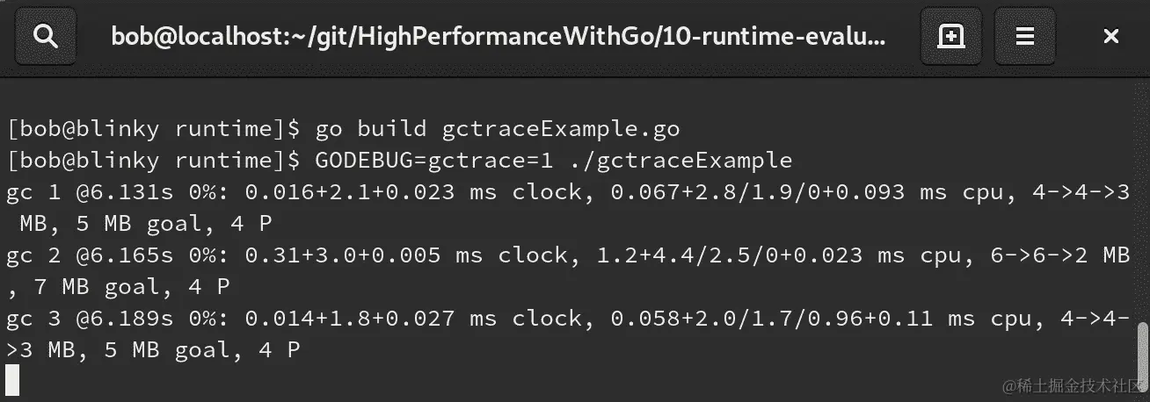Open the terminal search magnifier icon

click(x=45, y=36)
